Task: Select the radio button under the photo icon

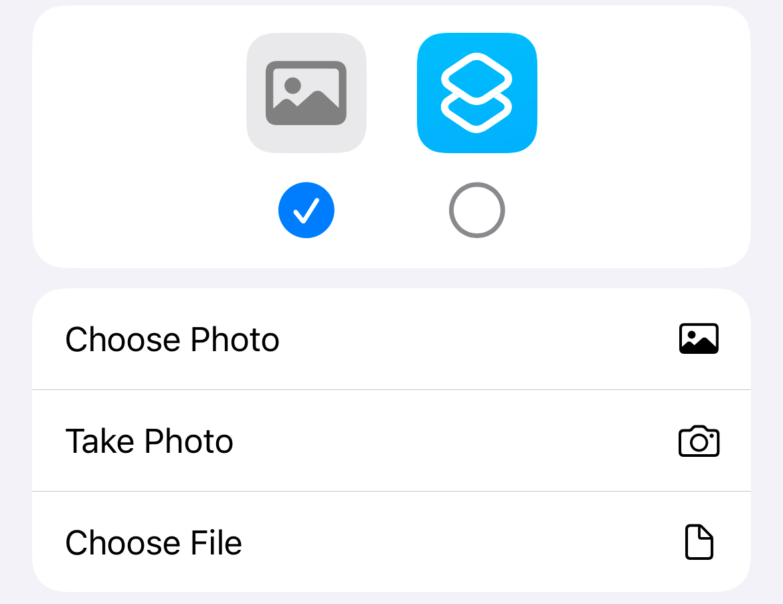Action: pyautogui.click(x=306, y=211)
